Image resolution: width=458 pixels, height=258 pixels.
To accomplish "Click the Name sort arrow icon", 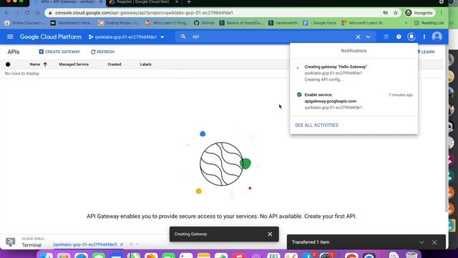I will 45,64.
